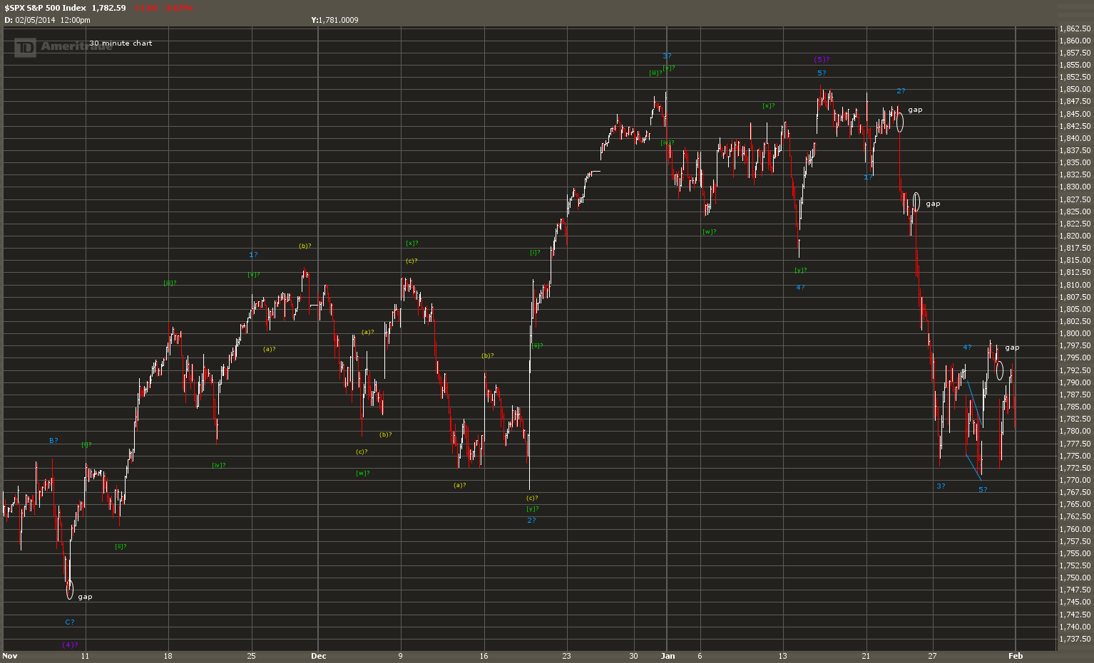The width and height of the screenshot is (1094, 663).
Task: Click the red -0.65% change value
Action: [x=179, y=8]
